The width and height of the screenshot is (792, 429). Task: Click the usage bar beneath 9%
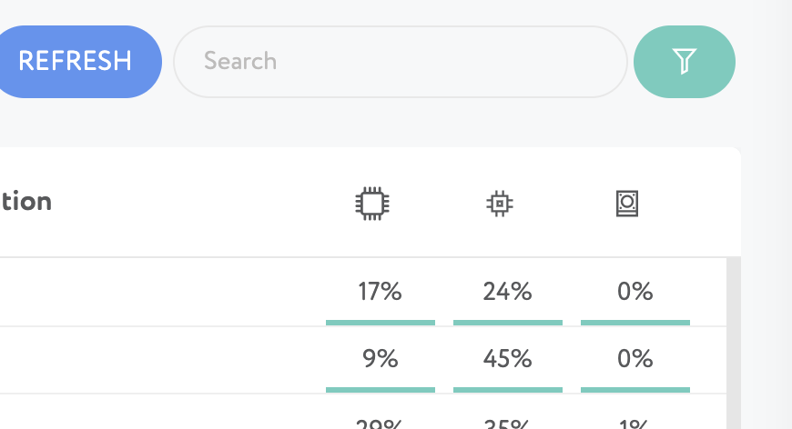(381, 390)
